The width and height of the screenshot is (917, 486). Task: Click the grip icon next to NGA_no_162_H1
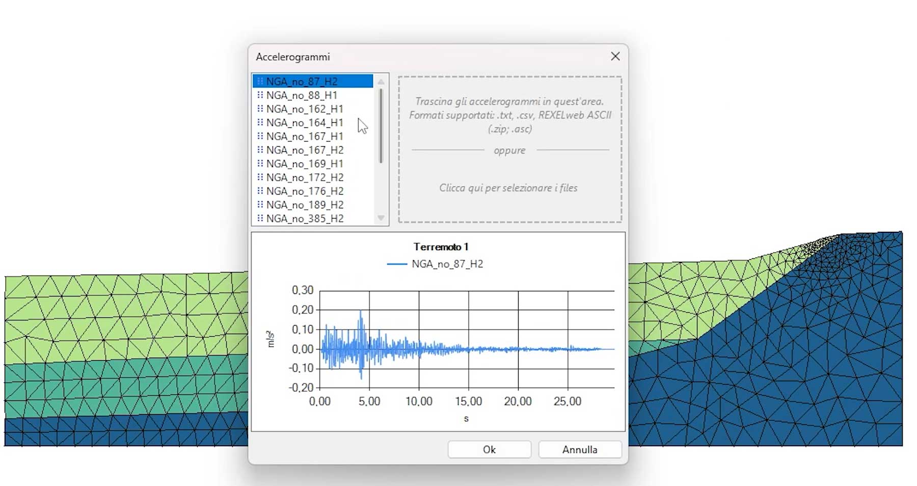click(x=260, y=109)
